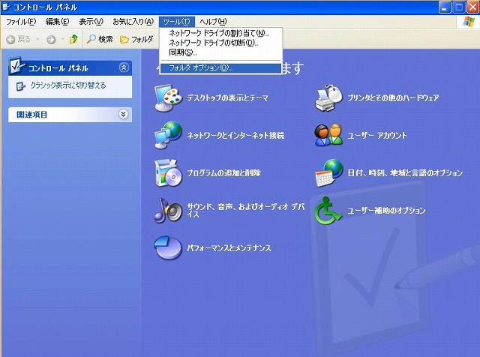This screenshot has height=357, width=480.
Task: Click the パフォーマンスとメンテナンス text link
Action: [x=229, y=247]
